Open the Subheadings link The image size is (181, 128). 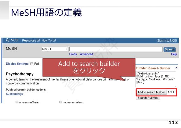pyautogui.click(x=15, y=94)
